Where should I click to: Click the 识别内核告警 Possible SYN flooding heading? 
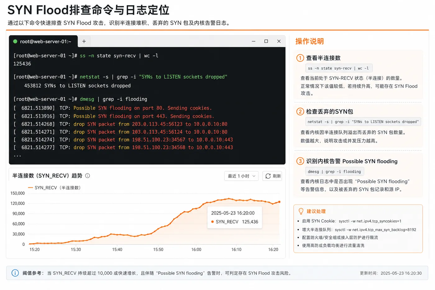(352, 161)
